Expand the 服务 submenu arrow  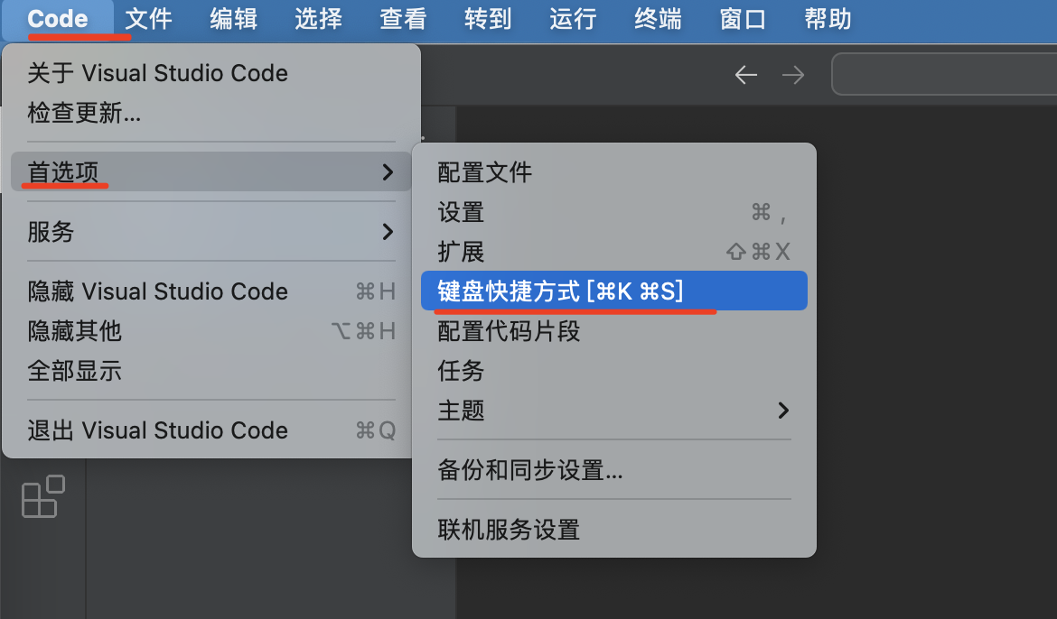[387, 232]
